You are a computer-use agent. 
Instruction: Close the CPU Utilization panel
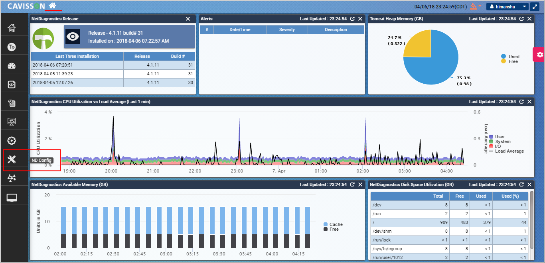pos(529,102)
